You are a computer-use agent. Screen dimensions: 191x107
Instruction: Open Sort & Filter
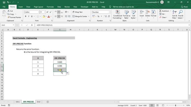tap(175, 15)
